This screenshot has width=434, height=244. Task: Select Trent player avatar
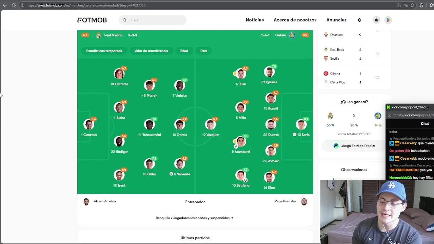tap(119, 175)
